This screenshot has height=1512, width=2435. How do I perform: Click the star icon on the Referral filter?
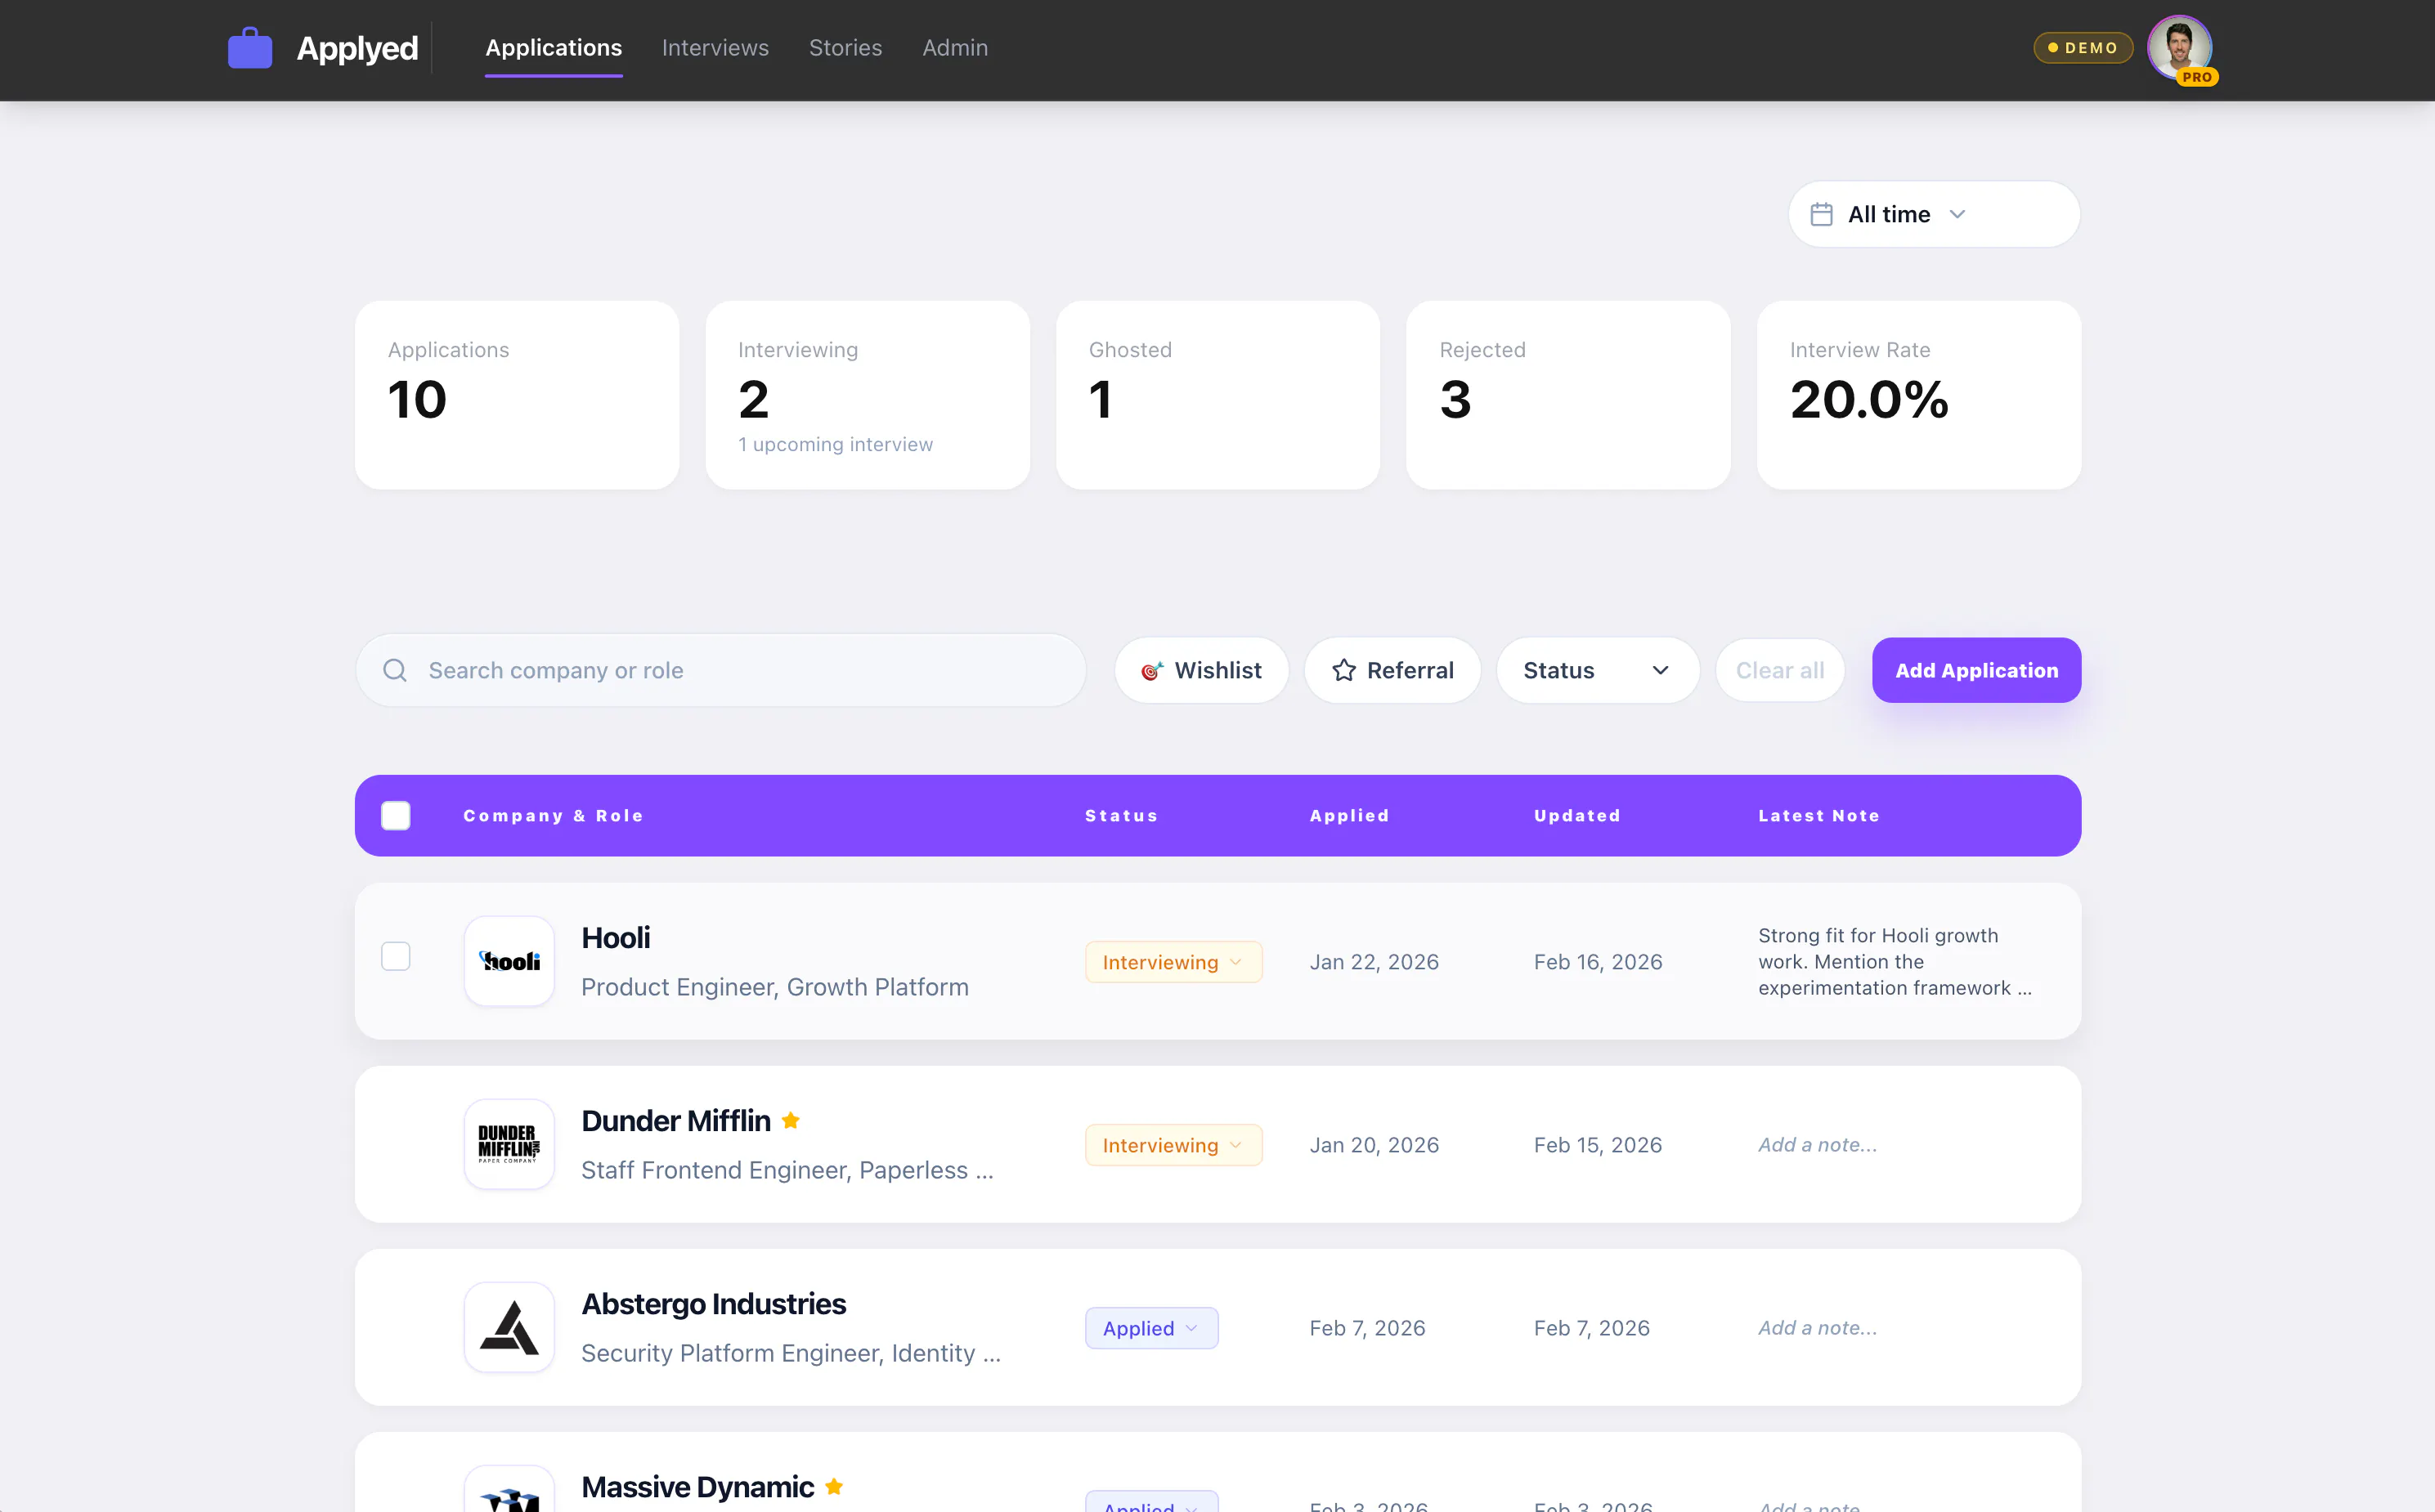pyautogui.click(x=1343, y=670)
